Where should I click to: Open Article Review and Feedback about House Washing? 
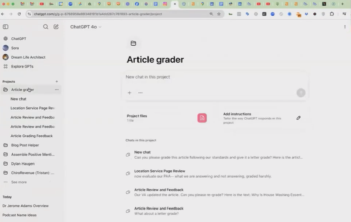point(215,192)
